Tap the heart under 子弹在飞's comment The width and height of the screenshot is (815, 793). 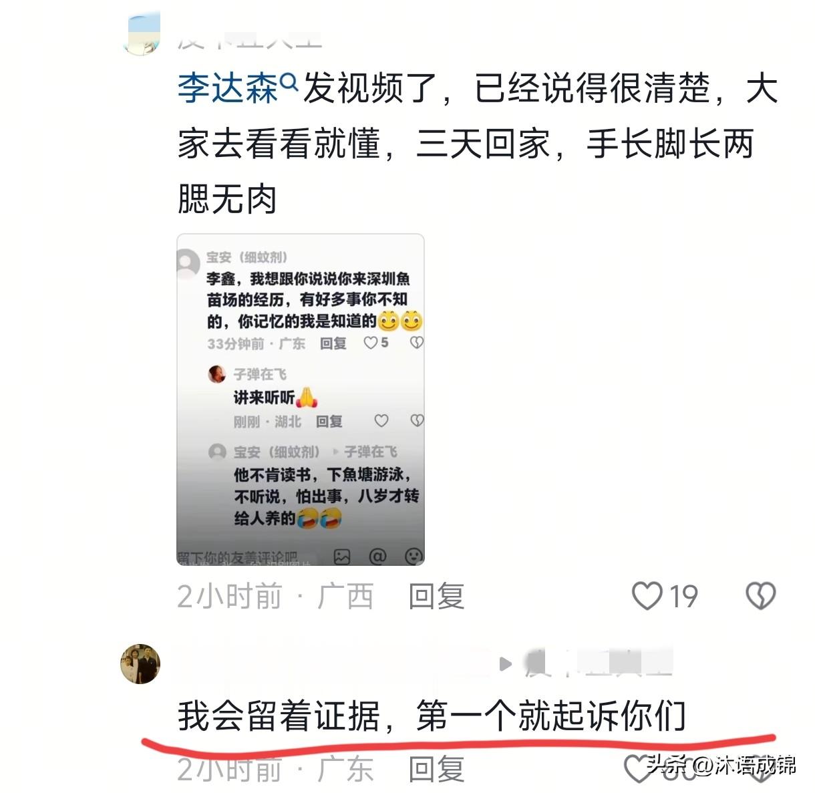click(x=381, y=421)
